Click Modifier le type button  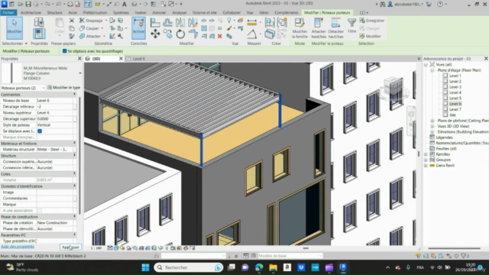64,88
